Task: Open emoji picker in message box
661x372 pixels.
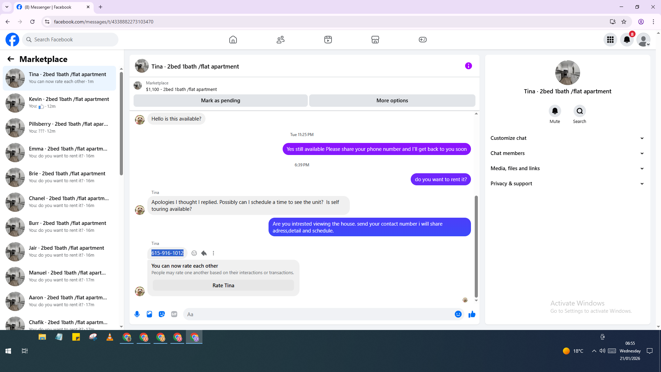Action: [x=458, y=314]
